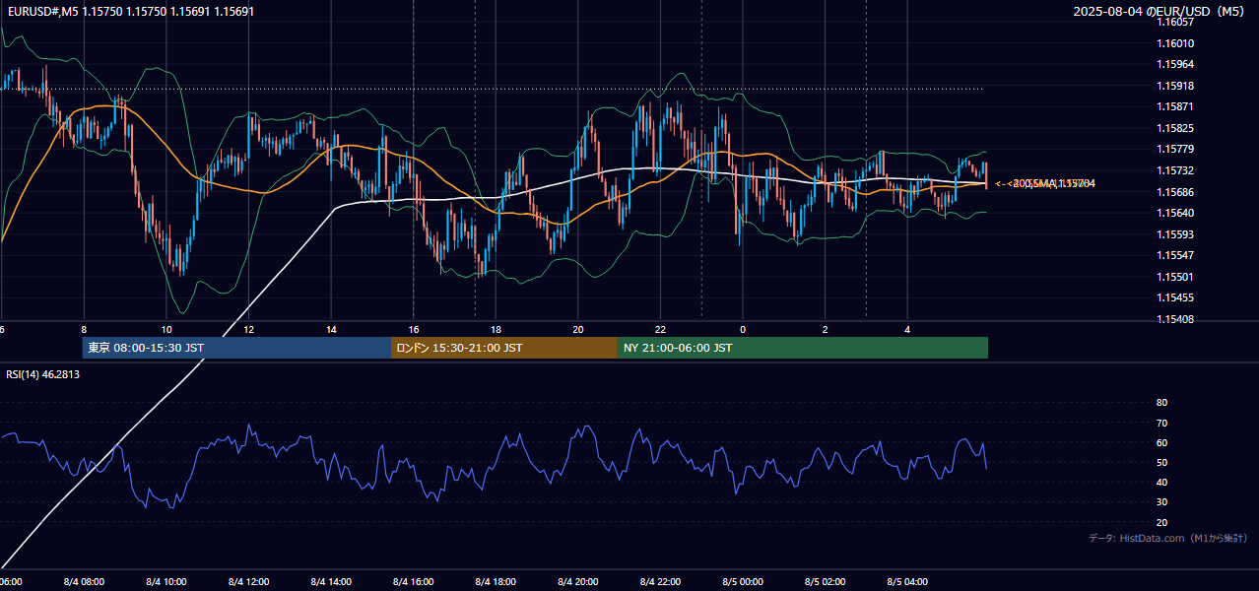Select the ロンドン 15:30-21:00 JST session bar
The width and height of the screenshot is (1259, 591).
(504, 348)
